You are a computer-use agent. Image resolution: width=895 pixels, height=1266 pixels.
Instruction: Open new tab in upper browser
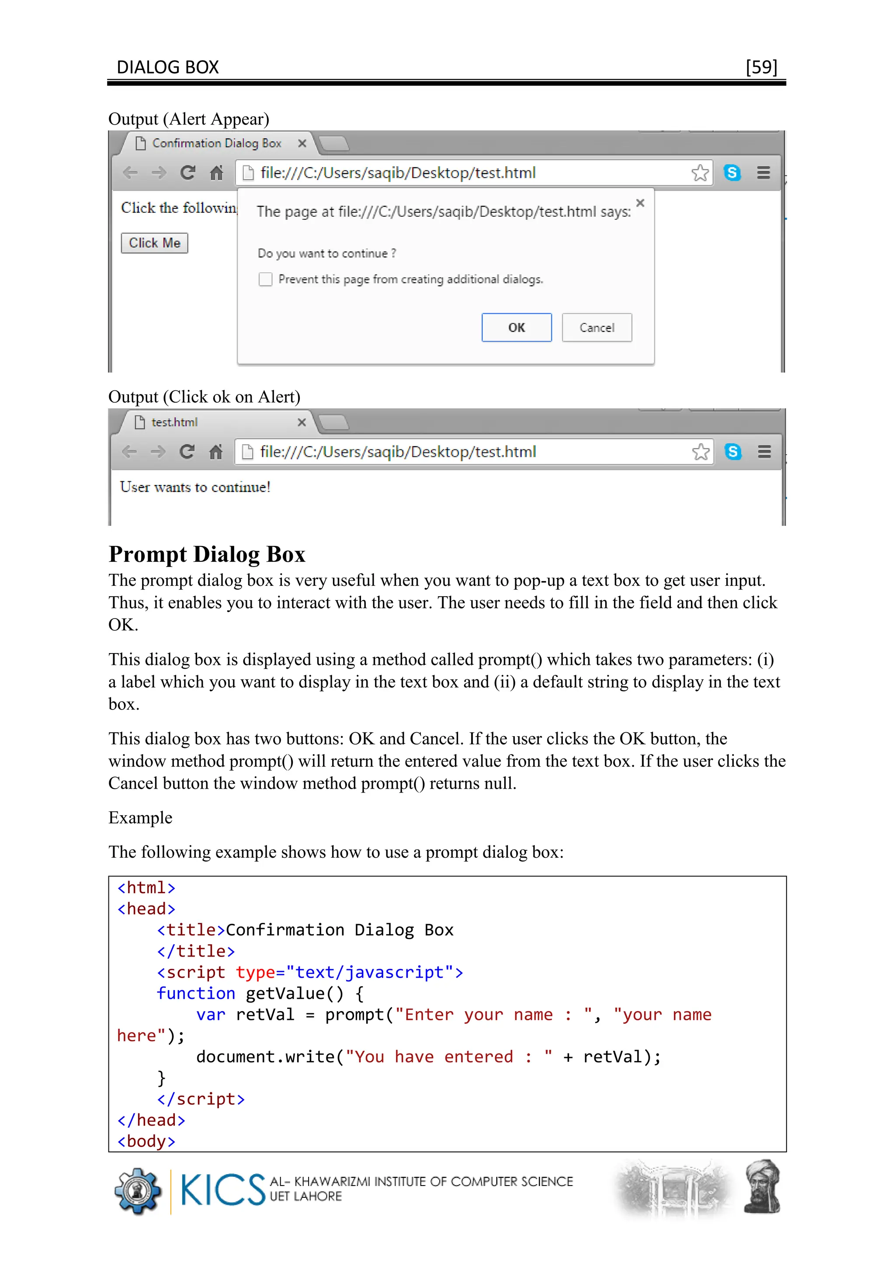[334, 144]
